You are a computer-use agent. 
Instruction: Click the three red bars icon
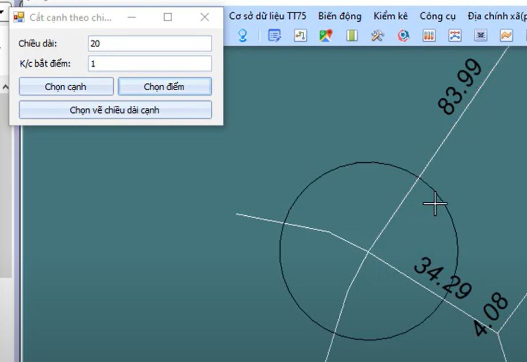[x=429, y=36]
